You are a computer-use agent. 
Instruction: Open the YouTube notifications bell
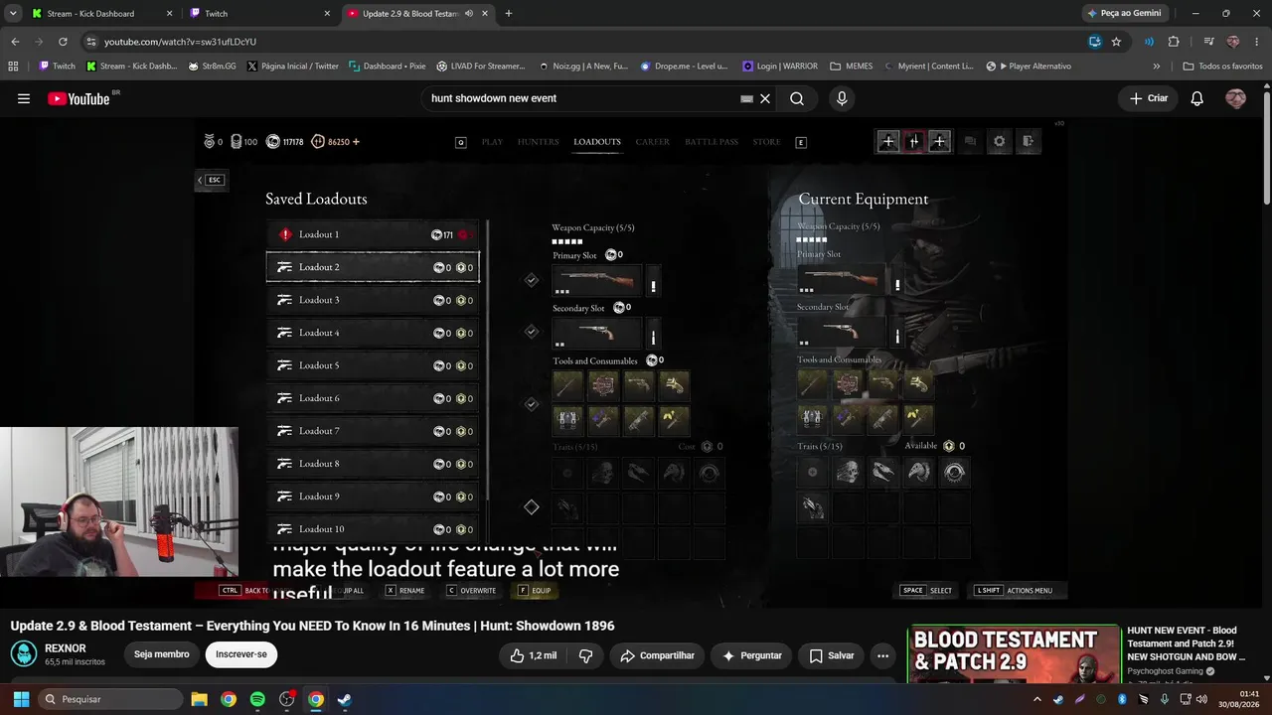tap(1197, 98)
